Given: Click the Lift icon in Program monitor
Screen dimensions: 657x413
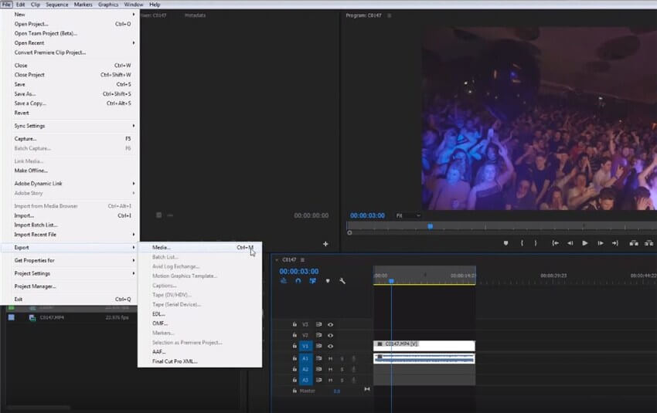Looking at the screenshot, I should pyautogui.click(x=634, y=243).
